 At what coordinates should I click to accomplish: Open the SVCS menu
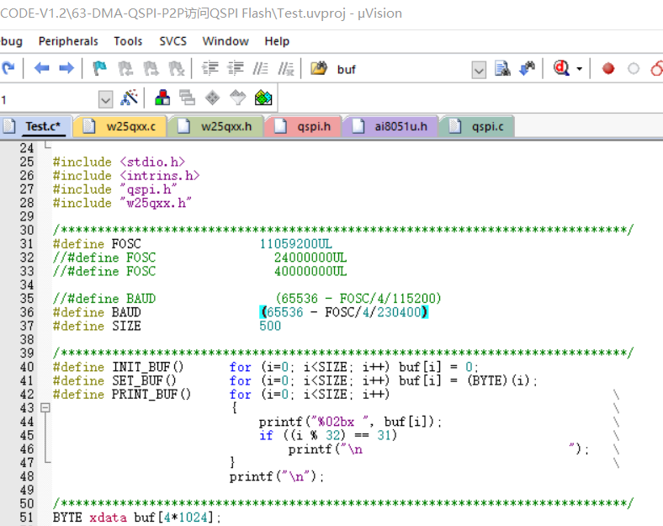point(173,41)
